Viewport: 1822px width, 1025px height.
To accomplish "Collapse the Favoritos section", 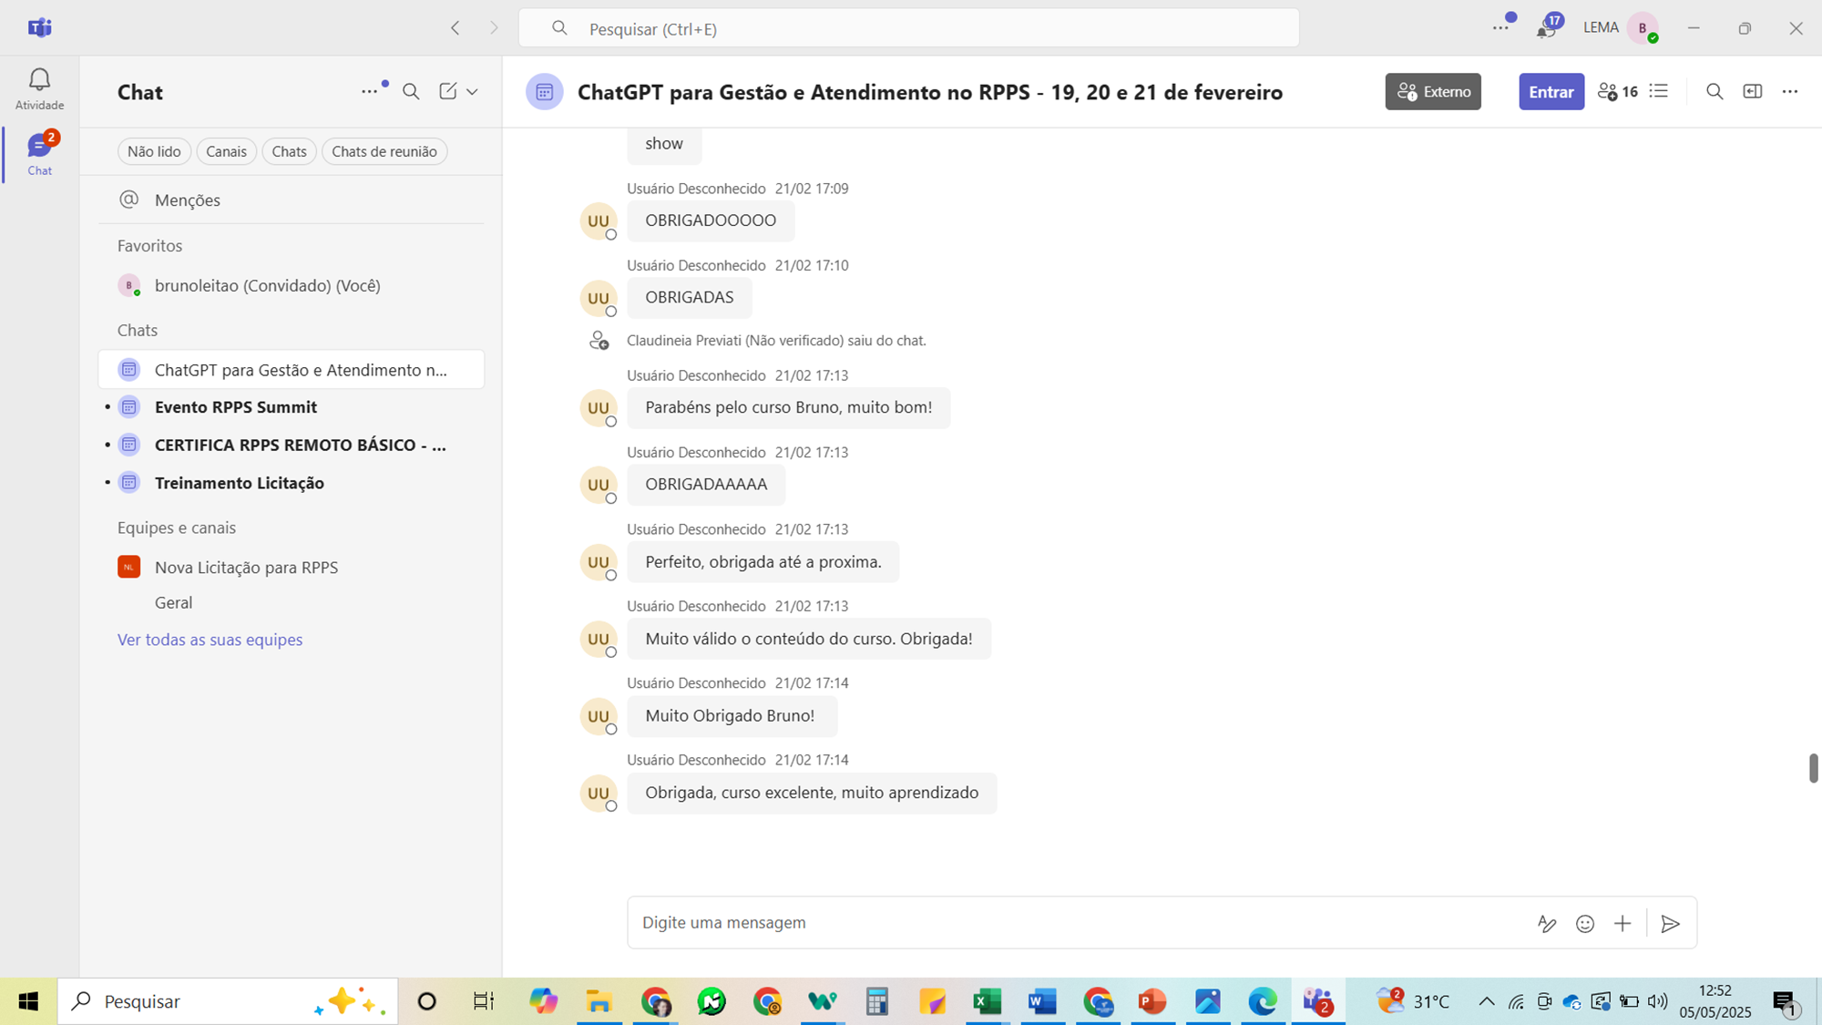I will [x=149, y=246].
